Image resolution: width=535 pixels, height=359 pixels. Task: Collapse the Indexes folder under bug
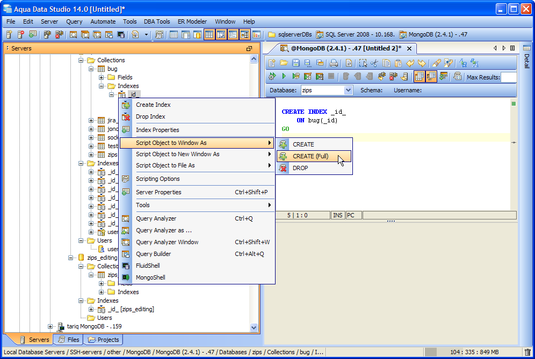tap(102, 86)
